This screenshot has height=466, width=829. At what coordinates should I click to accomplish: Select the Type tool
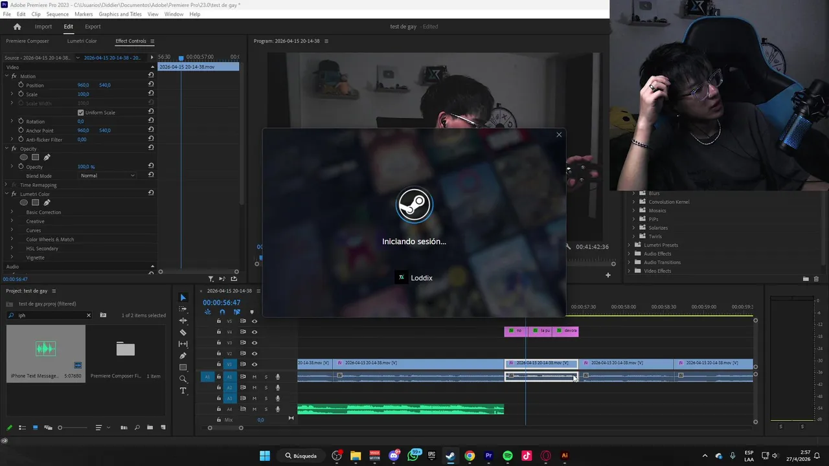[x=183, y=391]
